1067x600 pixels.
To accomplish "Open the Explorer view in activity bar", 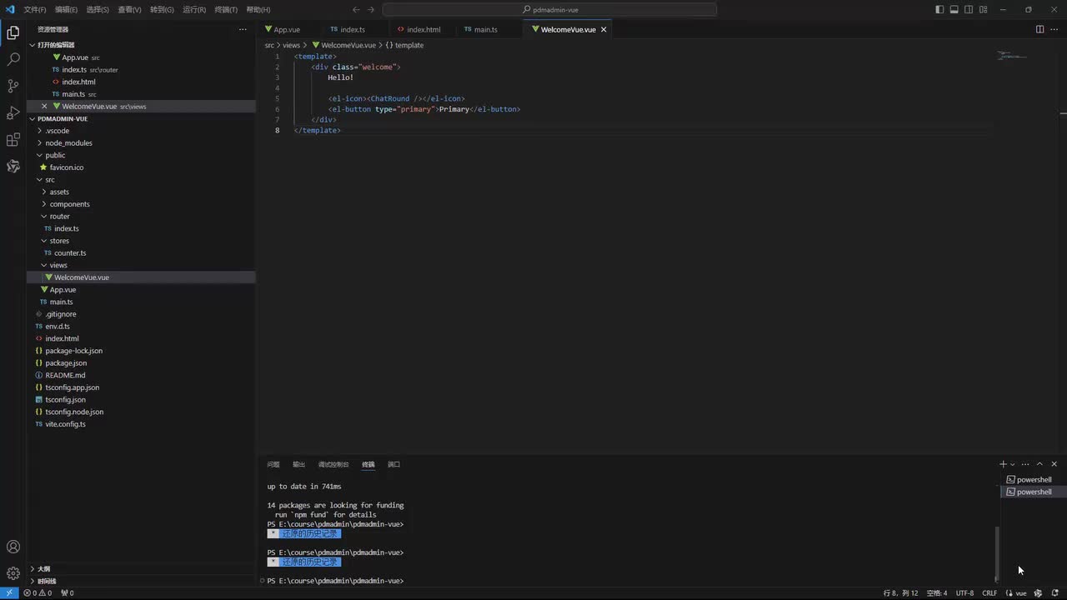I will tap(13, 33).
